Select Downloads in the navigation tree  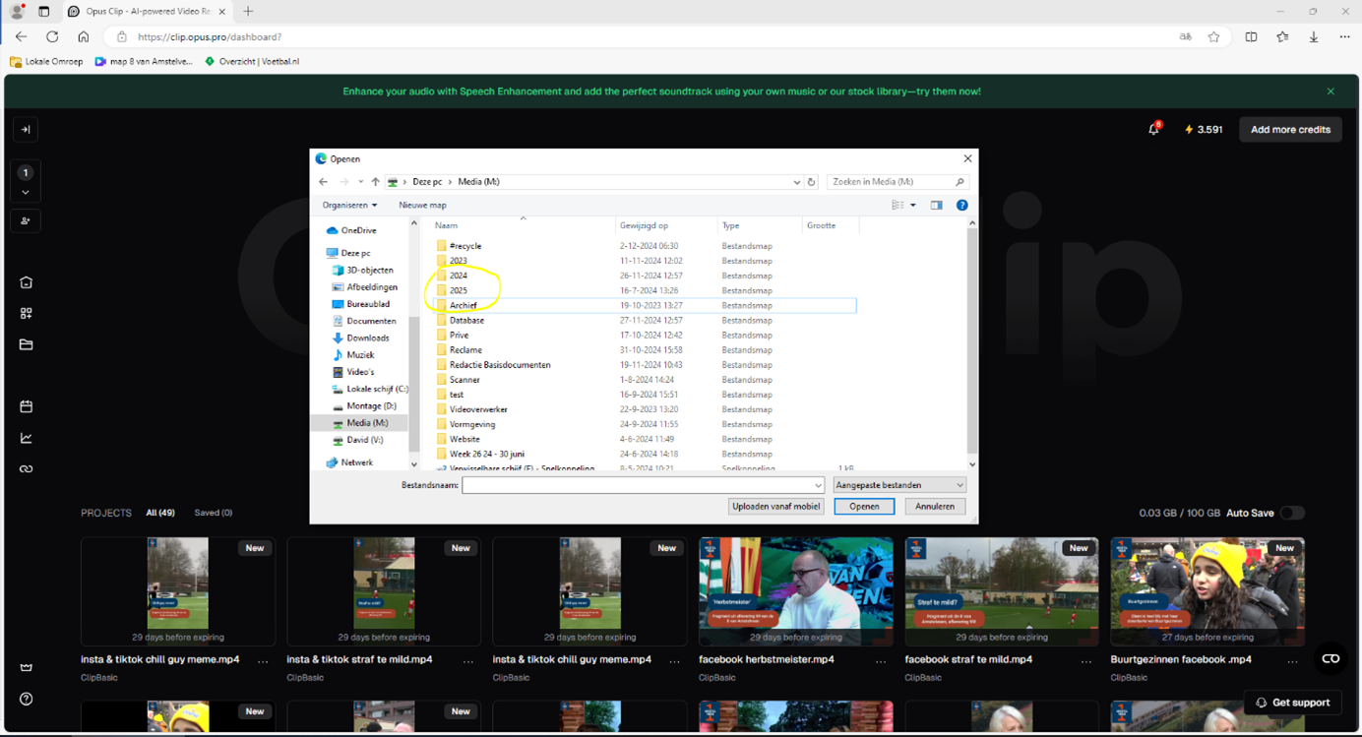point(367,338)
